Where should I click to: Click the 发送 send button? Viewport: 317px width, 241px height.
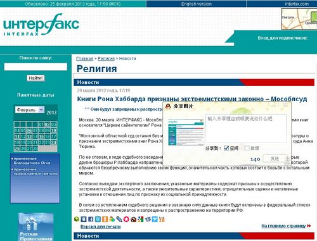coord(275,159)
